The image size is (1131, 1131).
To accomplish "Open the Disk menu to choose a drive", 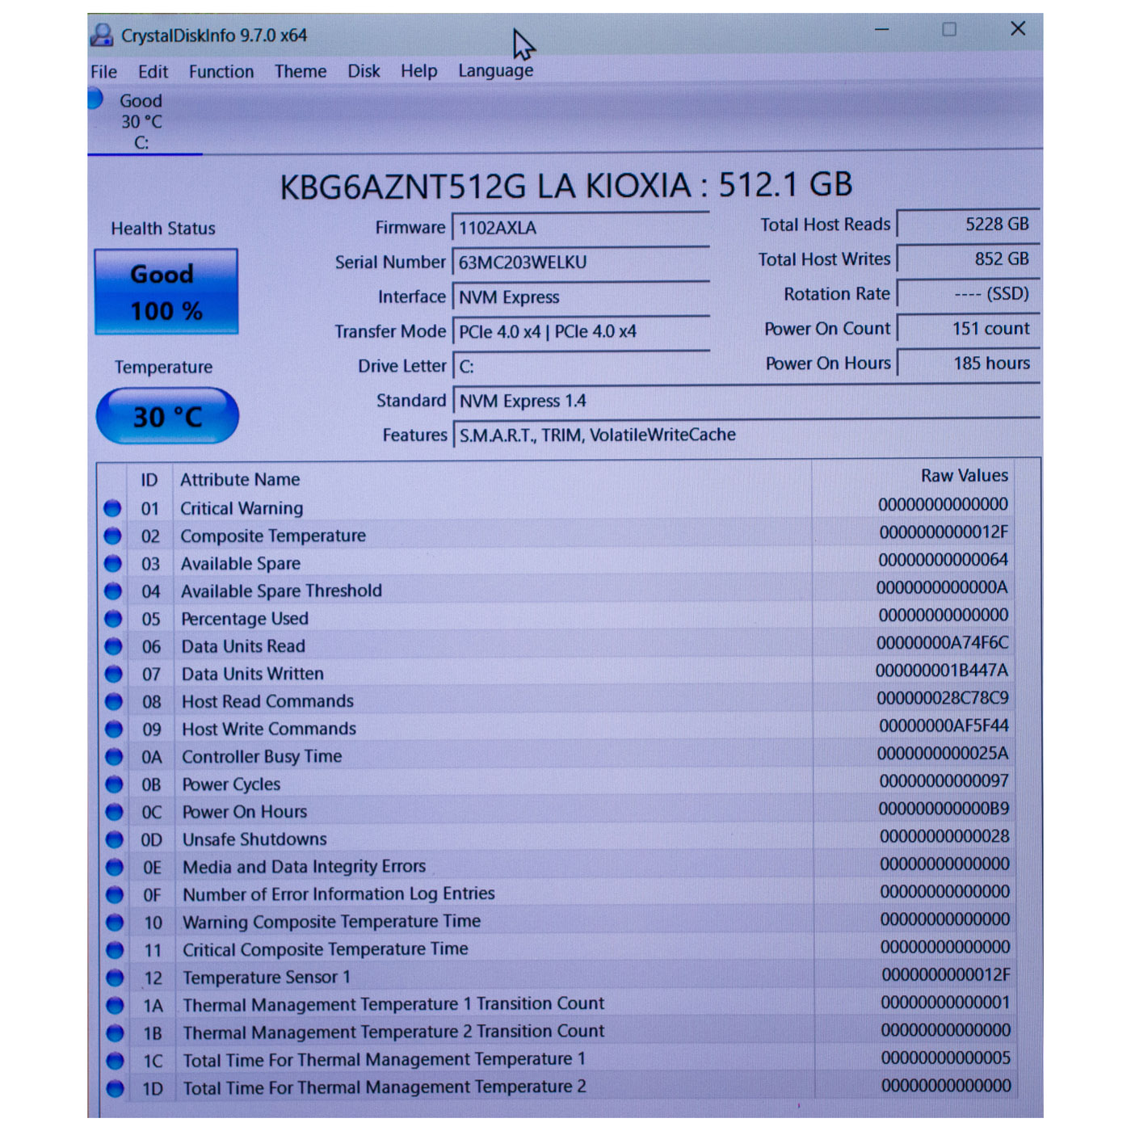I will click(363, 71).
